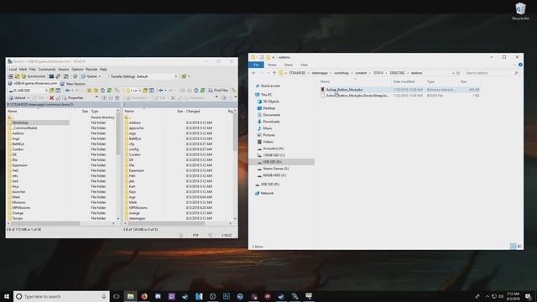Click the unselect files minus icon in local panel
537x302 pixels.
click(111, 98)
